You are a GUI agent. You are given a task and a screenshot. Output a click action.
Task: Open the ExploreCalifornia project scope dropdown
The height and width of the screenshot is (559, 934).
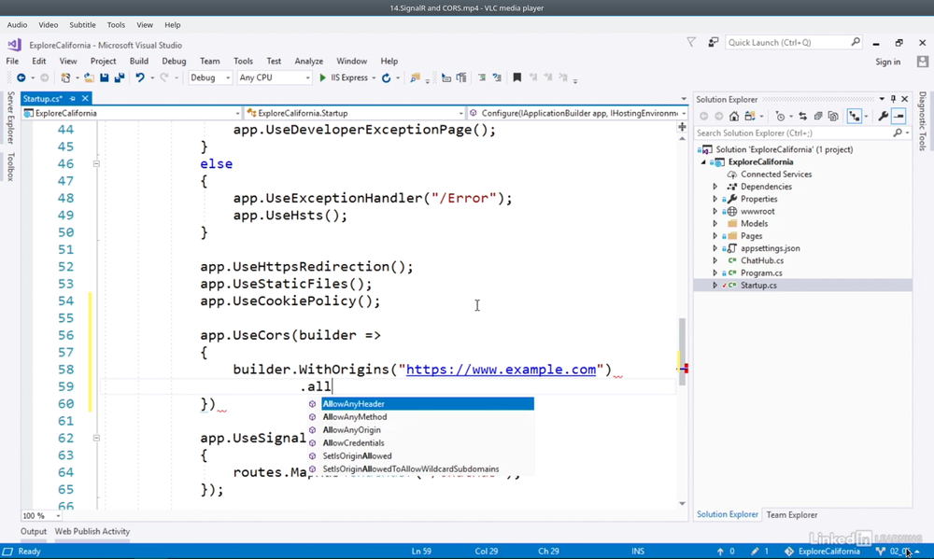point(132,113)
